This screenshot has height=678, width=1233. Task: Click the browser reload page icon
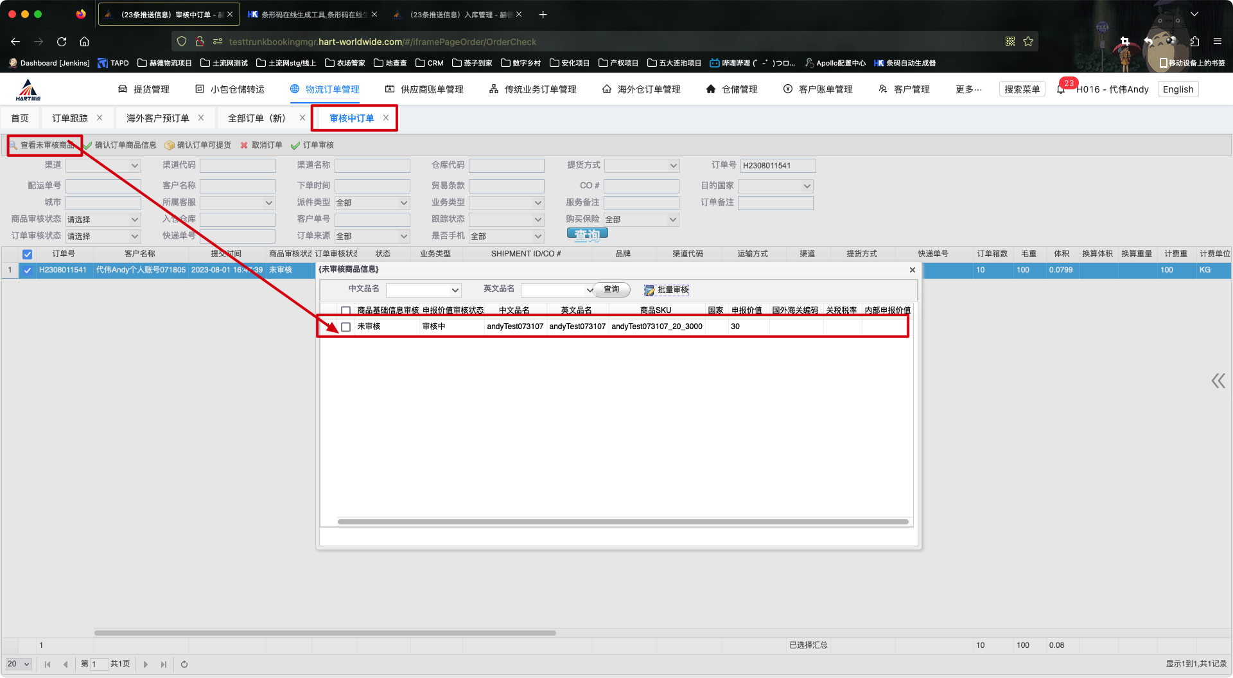pos(62,42)
